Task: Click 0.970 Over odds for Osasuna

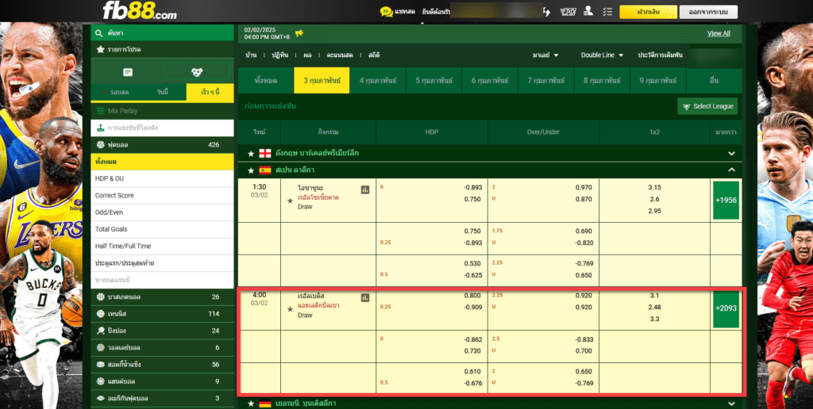Action: [x=584, y=187]
